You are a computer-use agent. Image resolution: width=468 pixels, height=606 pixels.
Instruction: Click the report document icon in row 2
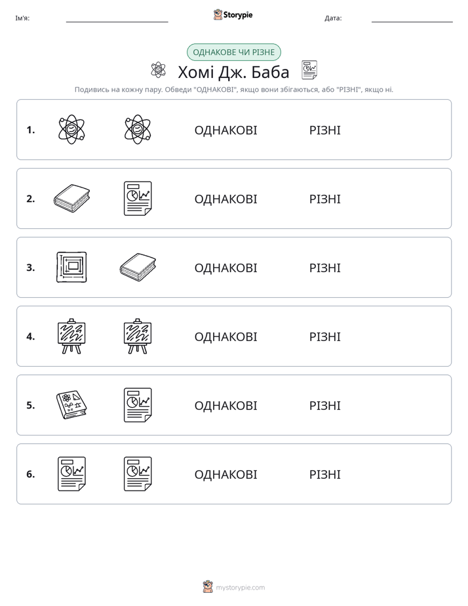(x=138, y=198)
